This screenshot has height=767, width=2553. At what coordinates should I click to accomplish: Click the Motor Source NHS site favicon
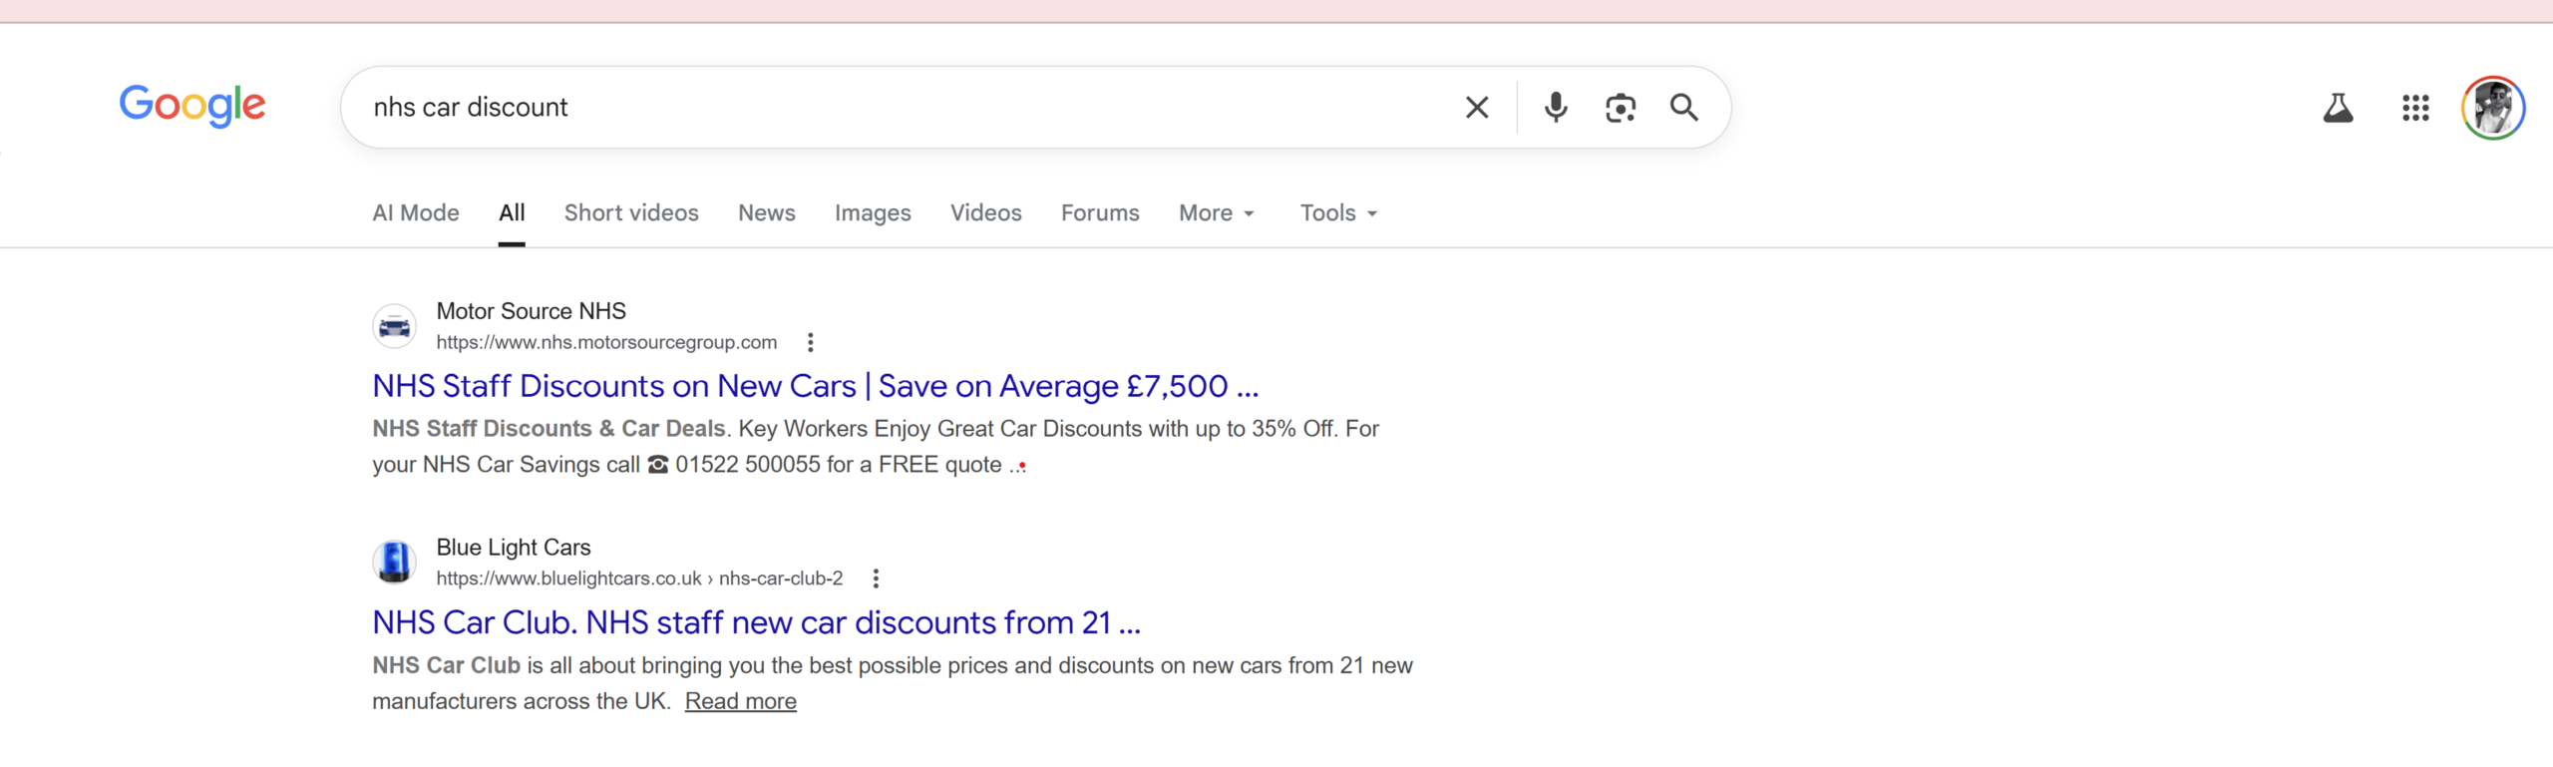coord(395,326)
